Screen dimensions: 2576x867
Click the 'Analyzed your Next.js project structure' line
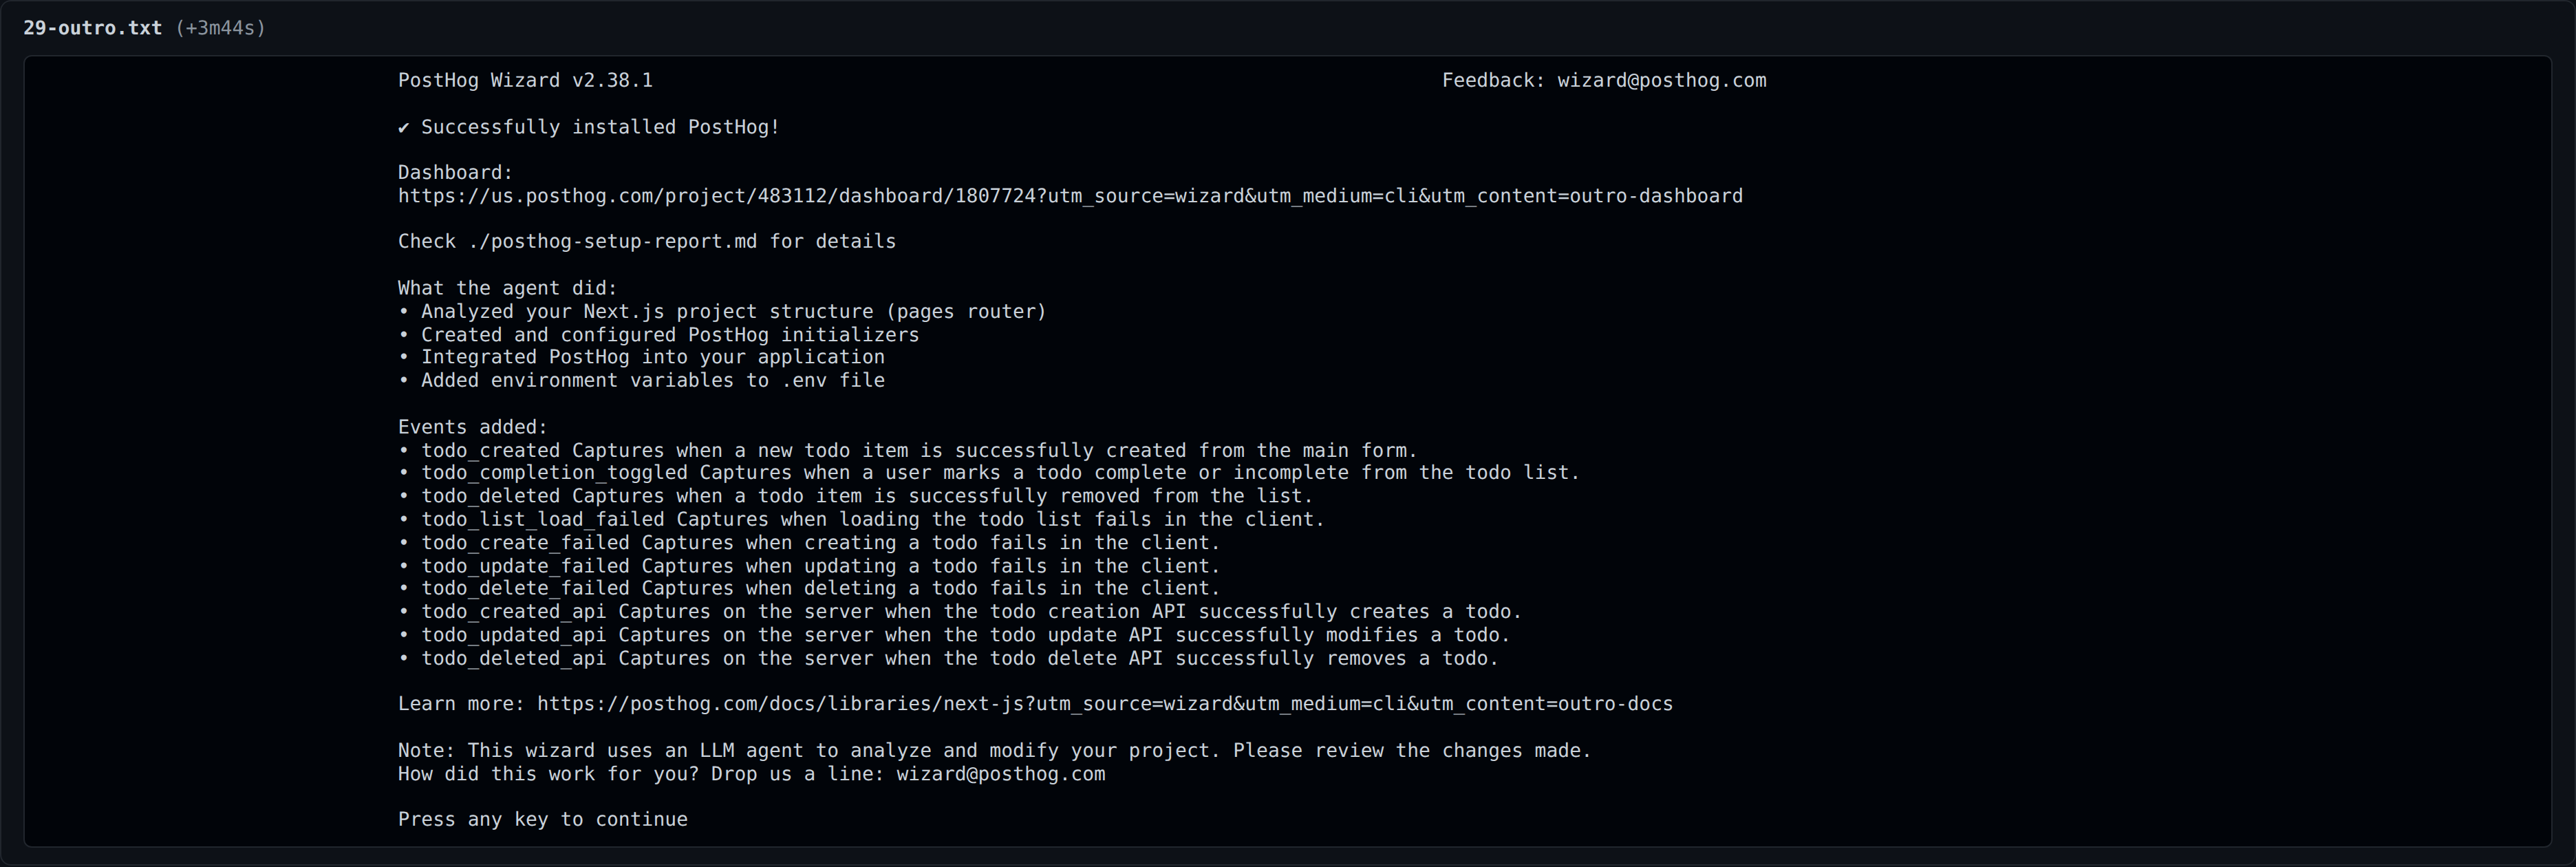pyautogui.click(x=722, y=312)
